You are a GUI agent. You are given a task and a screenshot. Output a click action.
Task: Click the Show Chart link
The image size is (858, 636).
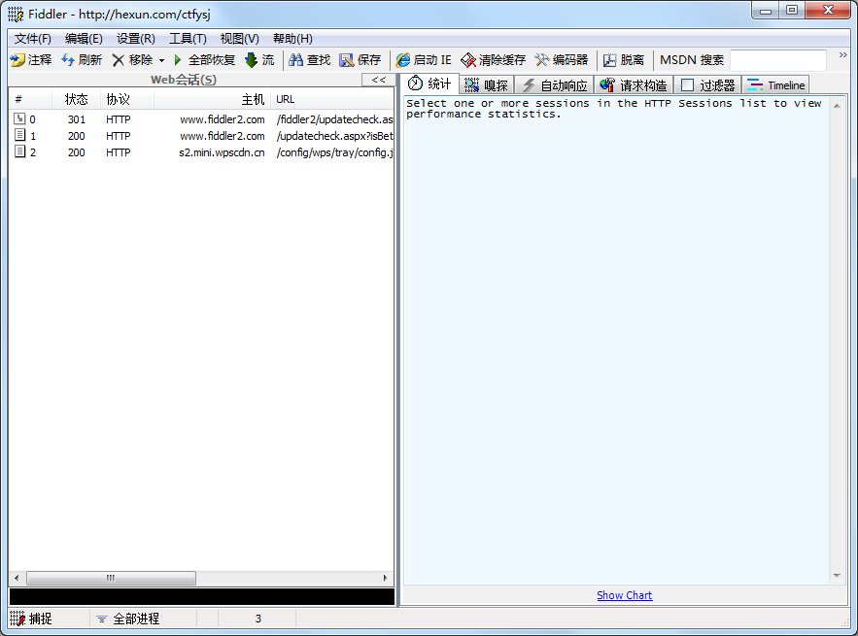pyautogui.click(x=624, y=595)
